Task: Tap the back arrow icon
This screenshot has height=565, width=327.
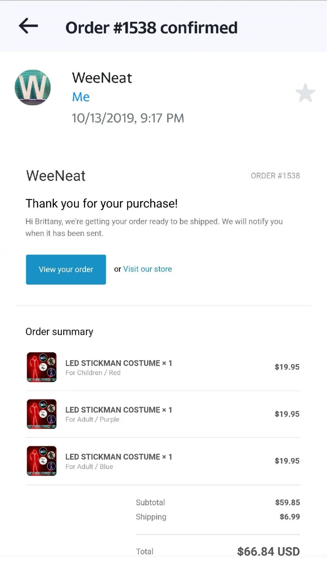Action: coord(28,27)
